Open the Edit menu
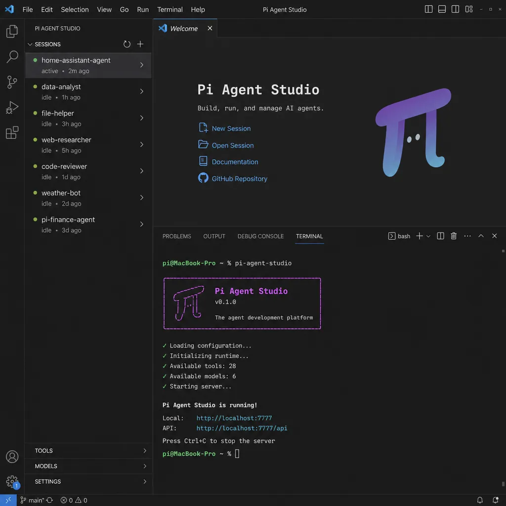The width and height of the screenshot is (506, 506). tap(47, 10)
